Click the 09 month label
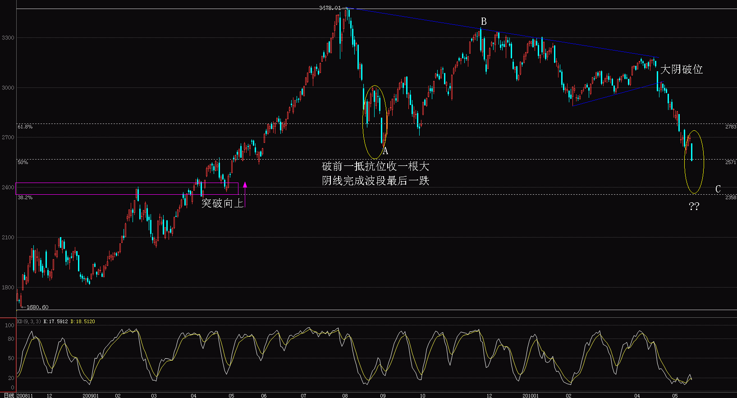 point(383,396)
